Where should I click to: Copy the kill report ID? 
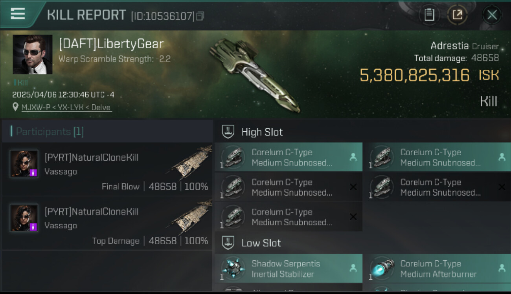200,16
